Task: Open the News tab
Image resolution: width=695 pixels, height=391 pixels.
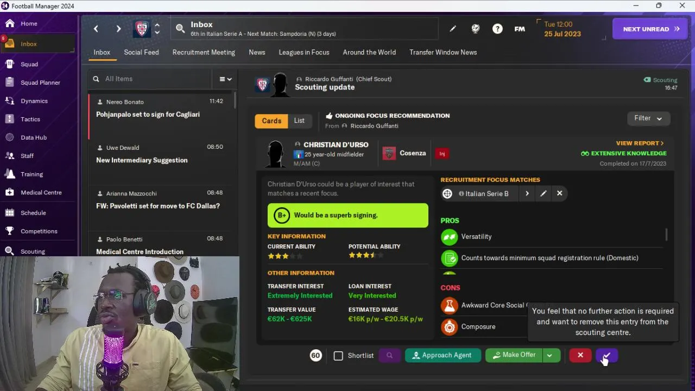Action: 257,53
